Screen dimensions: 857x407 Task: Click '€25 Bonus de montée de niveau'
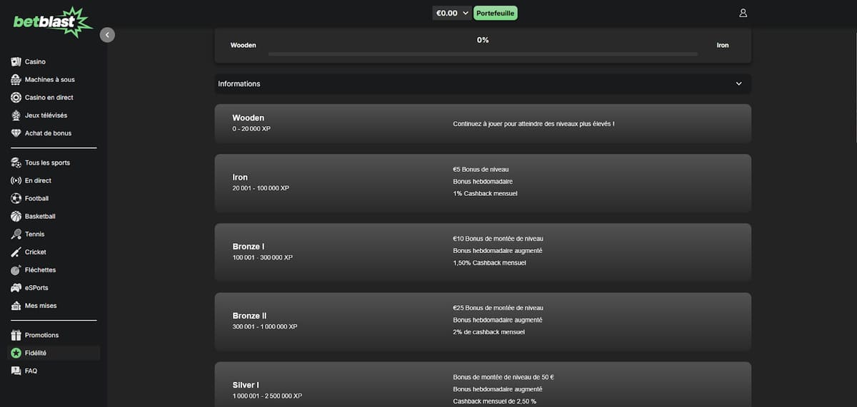pyautogui.click(x=498, y=308)
